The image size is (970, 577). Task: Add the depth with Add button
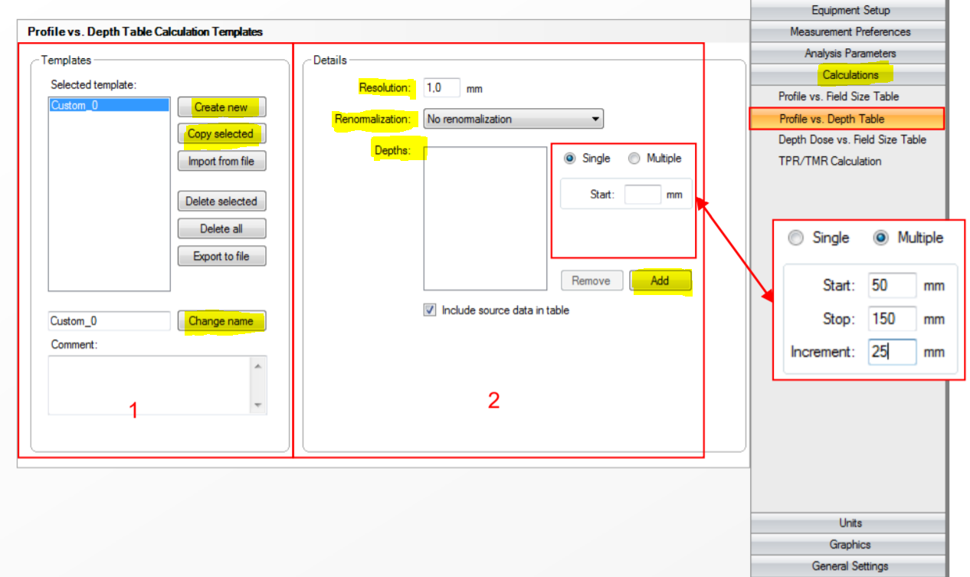point(660,281)
